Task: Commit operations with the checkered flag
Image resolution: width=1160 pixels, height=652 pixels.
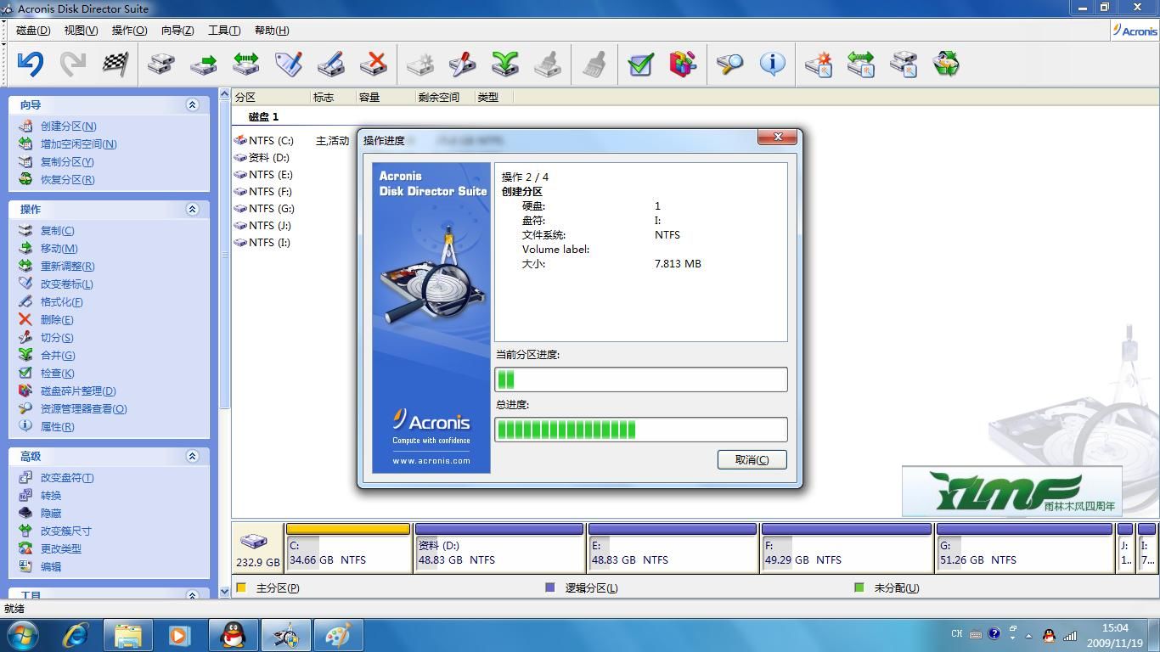Action: pyautogui.click(x=115, y=64)
